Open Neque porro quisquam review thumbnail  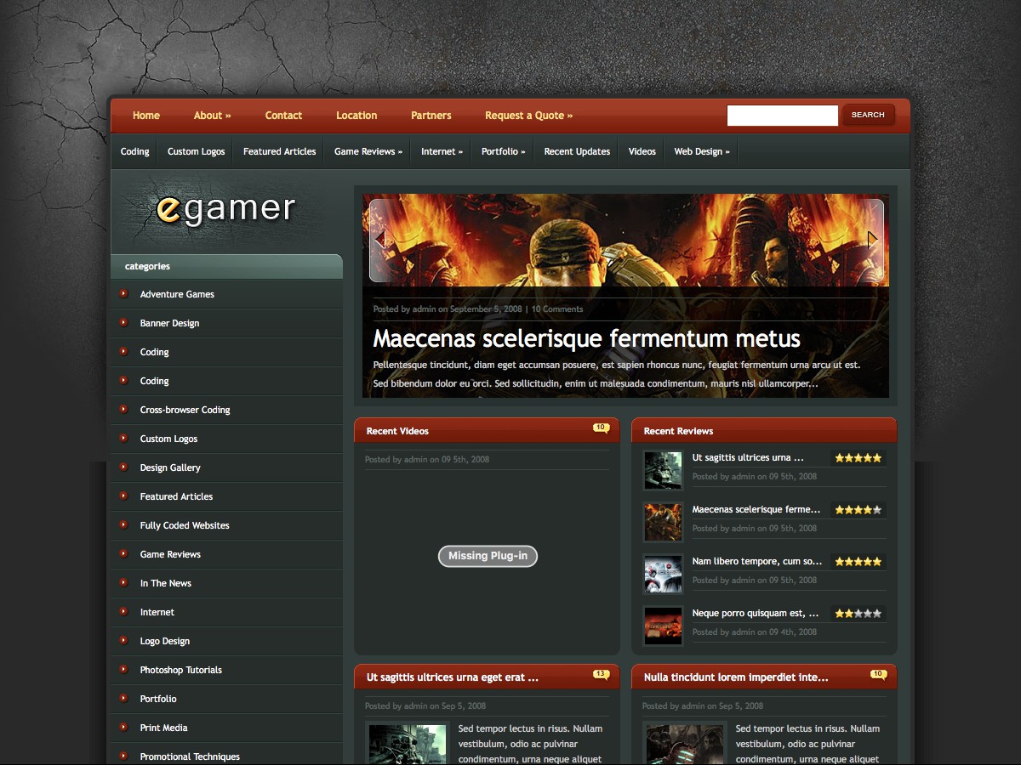pos(663,626)
